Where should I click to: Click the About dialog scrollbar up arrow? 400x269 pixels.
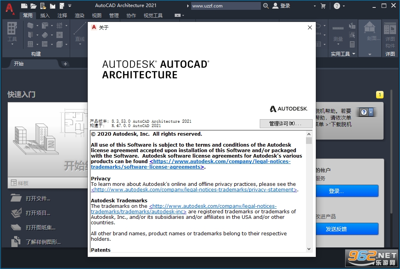[x=309, y=134]
